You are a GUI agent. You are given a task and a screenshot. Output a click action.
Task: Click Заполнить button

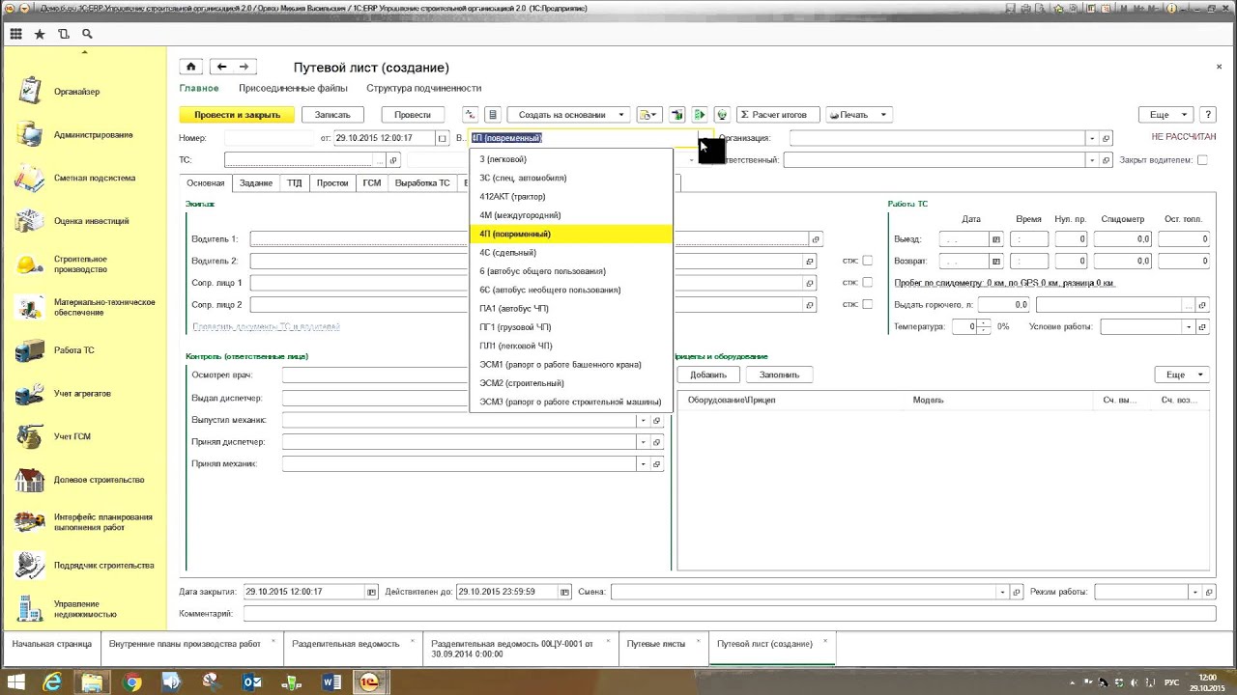(779, 375)
